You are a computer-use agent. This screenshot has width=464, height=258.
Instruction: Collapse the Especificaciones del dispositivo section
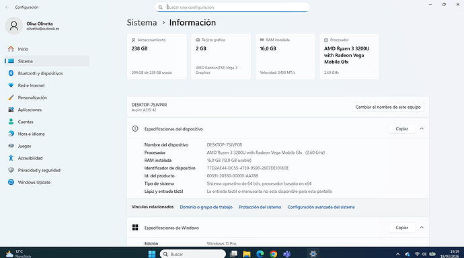click(422, 128)
